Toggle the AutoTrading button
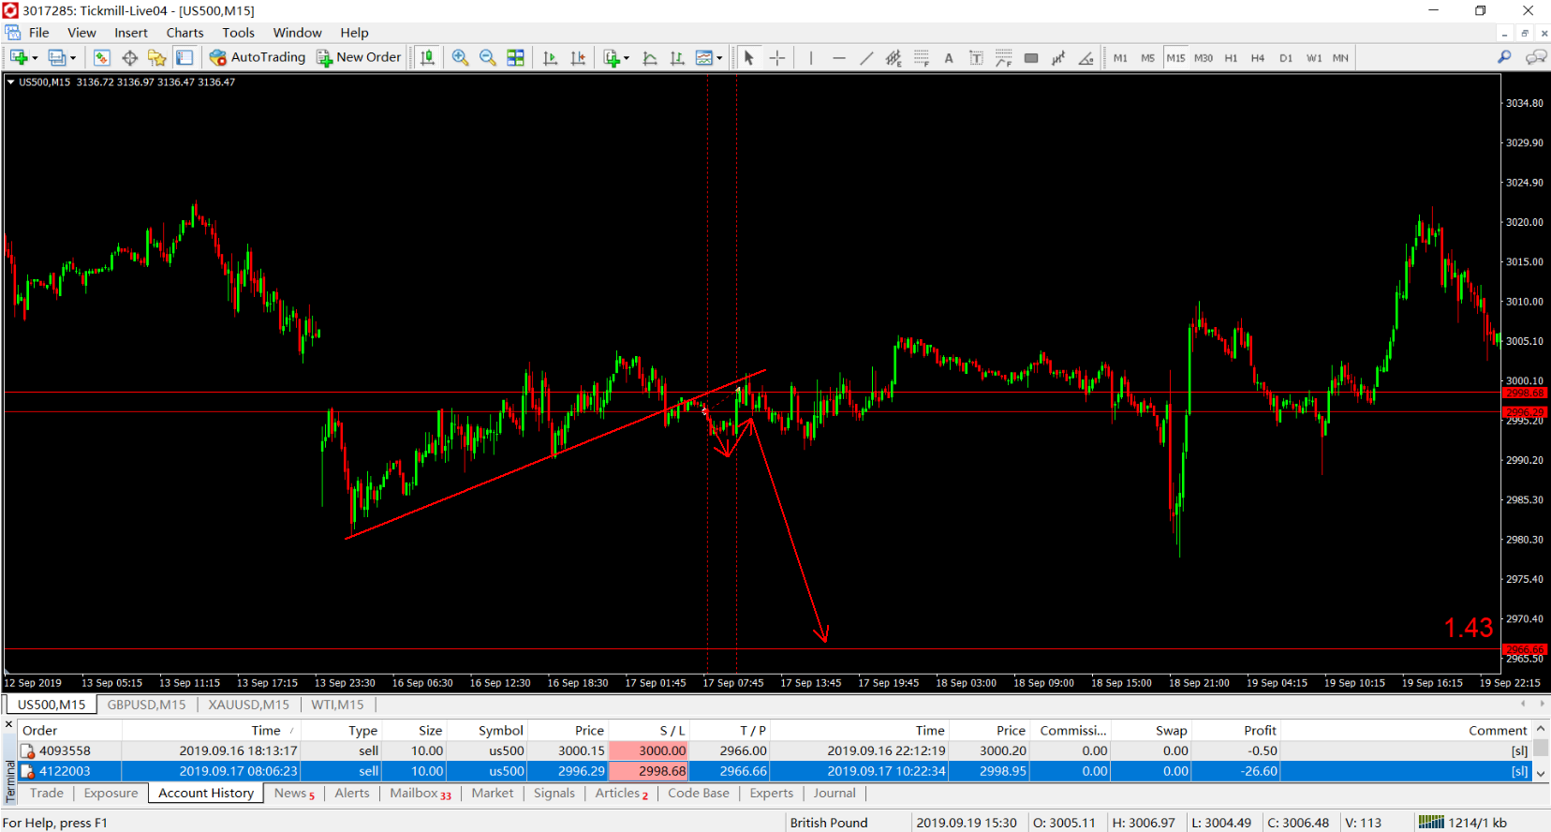1551x832 pixels. (x=258, y=57)
